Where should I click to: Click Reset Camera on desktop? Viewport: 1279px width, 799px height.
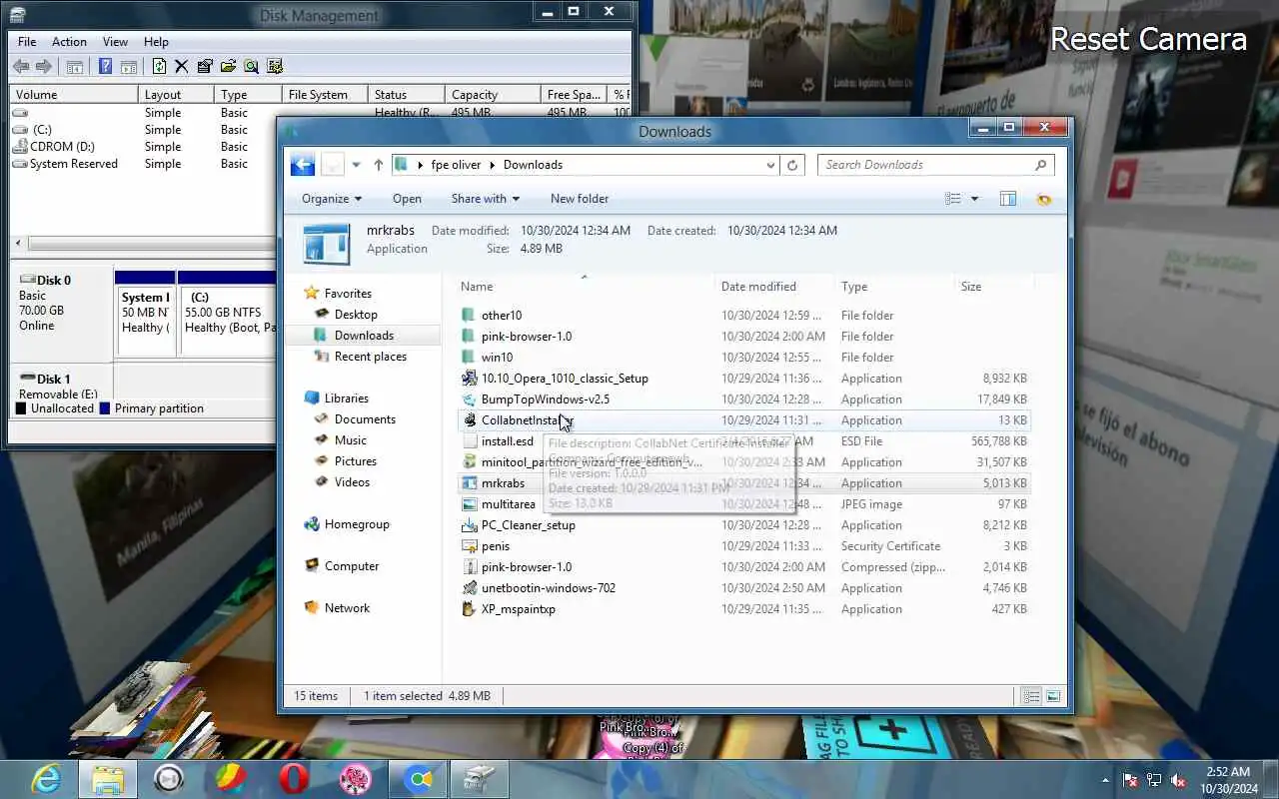pos(1148,39)
